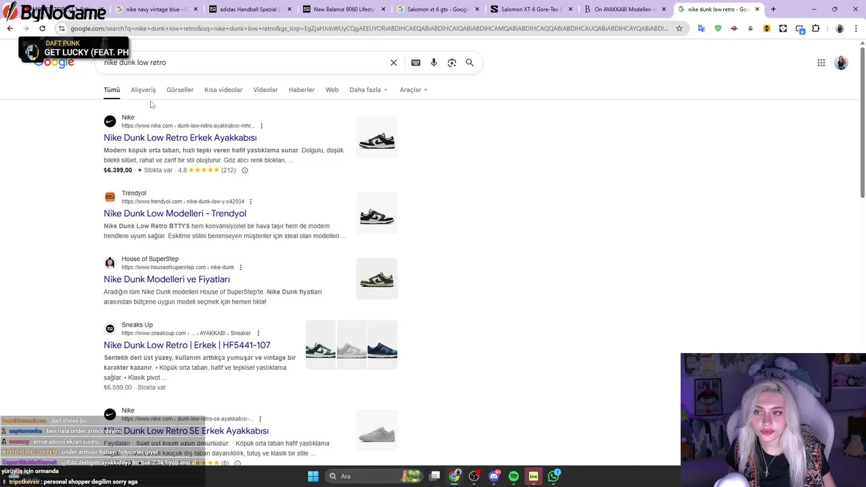The height and width of the screenshot is (487, 866).
Task: Switch to adidas Handball Spezial browser tab
Action: (x=249, y=9)
